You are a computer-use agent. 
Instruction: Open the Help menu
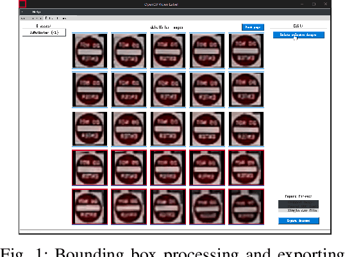(37, 12)
